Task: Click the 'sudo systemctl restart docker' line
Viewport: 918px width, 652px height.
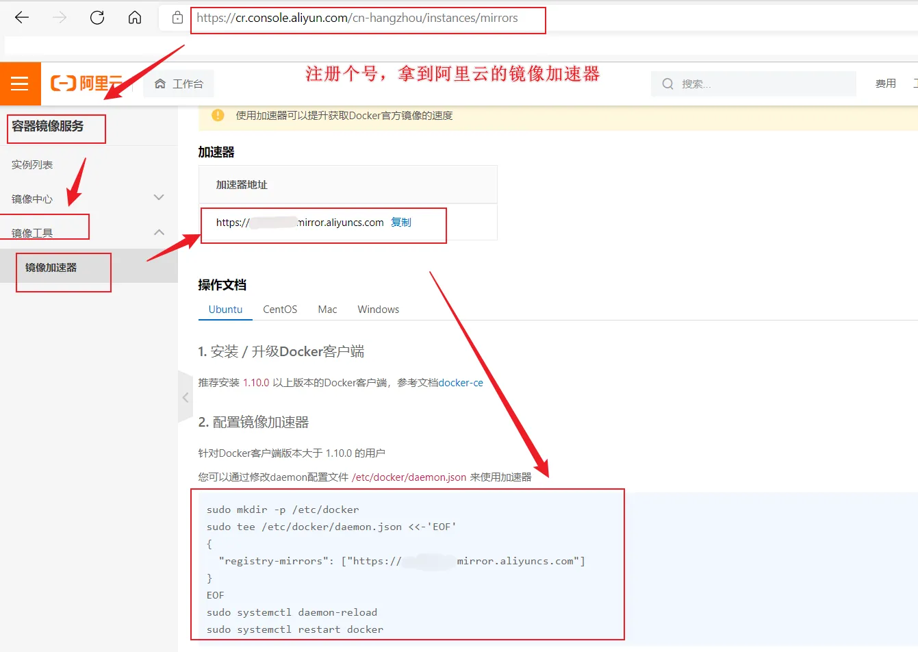Action: tap(295, 629)
